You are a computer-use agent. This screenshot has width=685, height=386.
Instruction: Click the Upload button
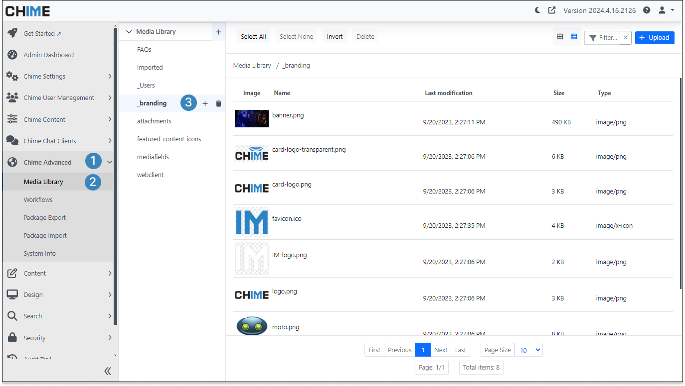click(655, 37)
